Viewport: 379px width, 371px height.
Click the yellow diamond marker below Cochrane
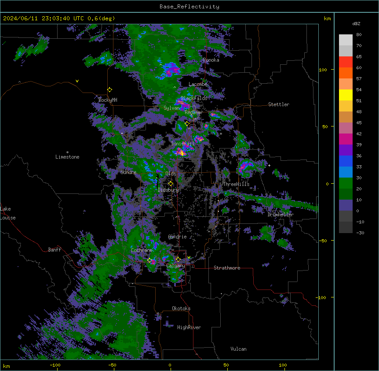149,260
